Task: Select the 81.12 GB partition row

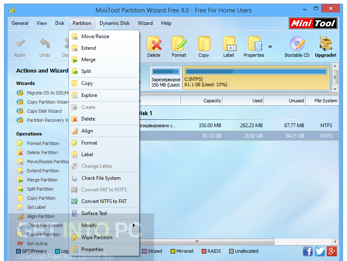Action: [239, 136]
